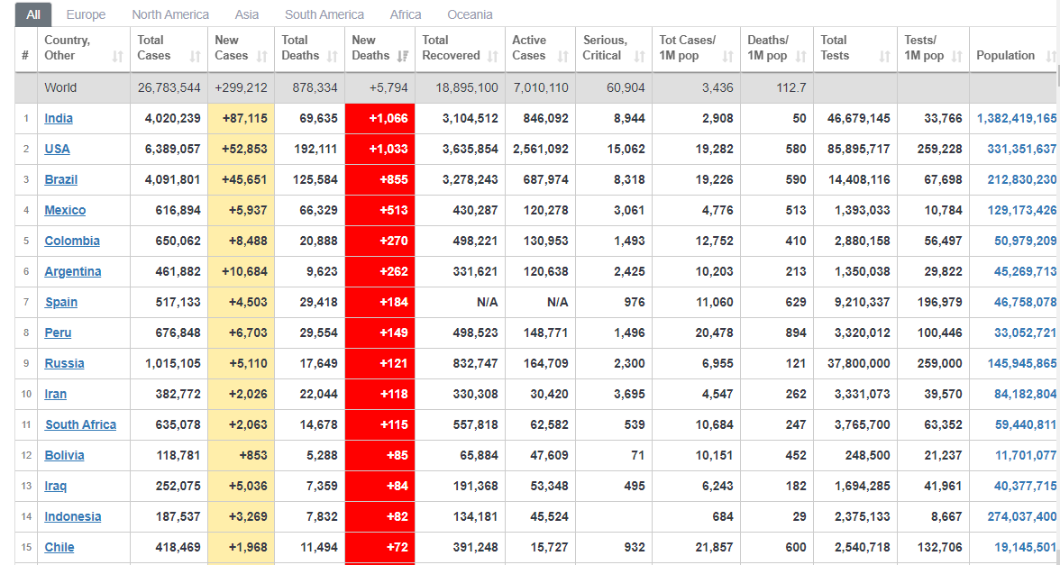Click sort icon in Tests/1M pop column

[957, 57]
